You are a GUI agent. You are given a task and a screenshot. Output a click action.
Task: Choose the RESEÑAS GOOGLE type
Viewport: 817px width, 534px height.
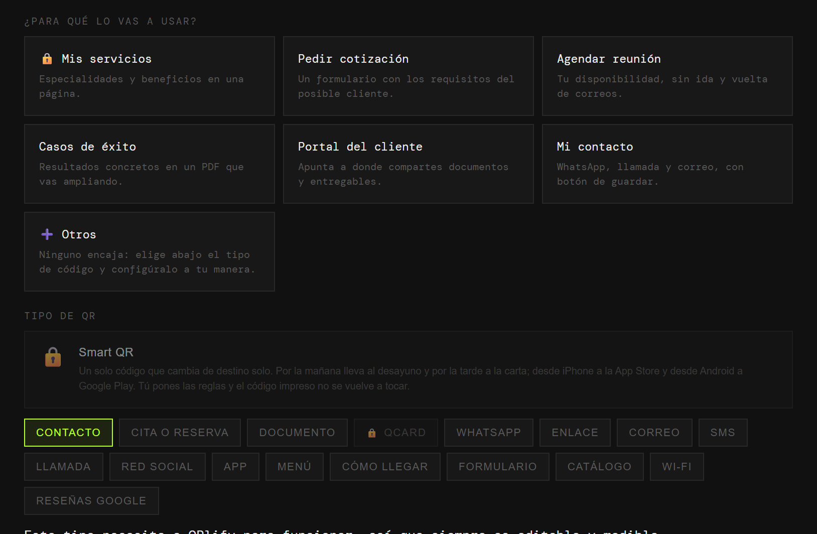pyautogui.click(x=91, y=501)
